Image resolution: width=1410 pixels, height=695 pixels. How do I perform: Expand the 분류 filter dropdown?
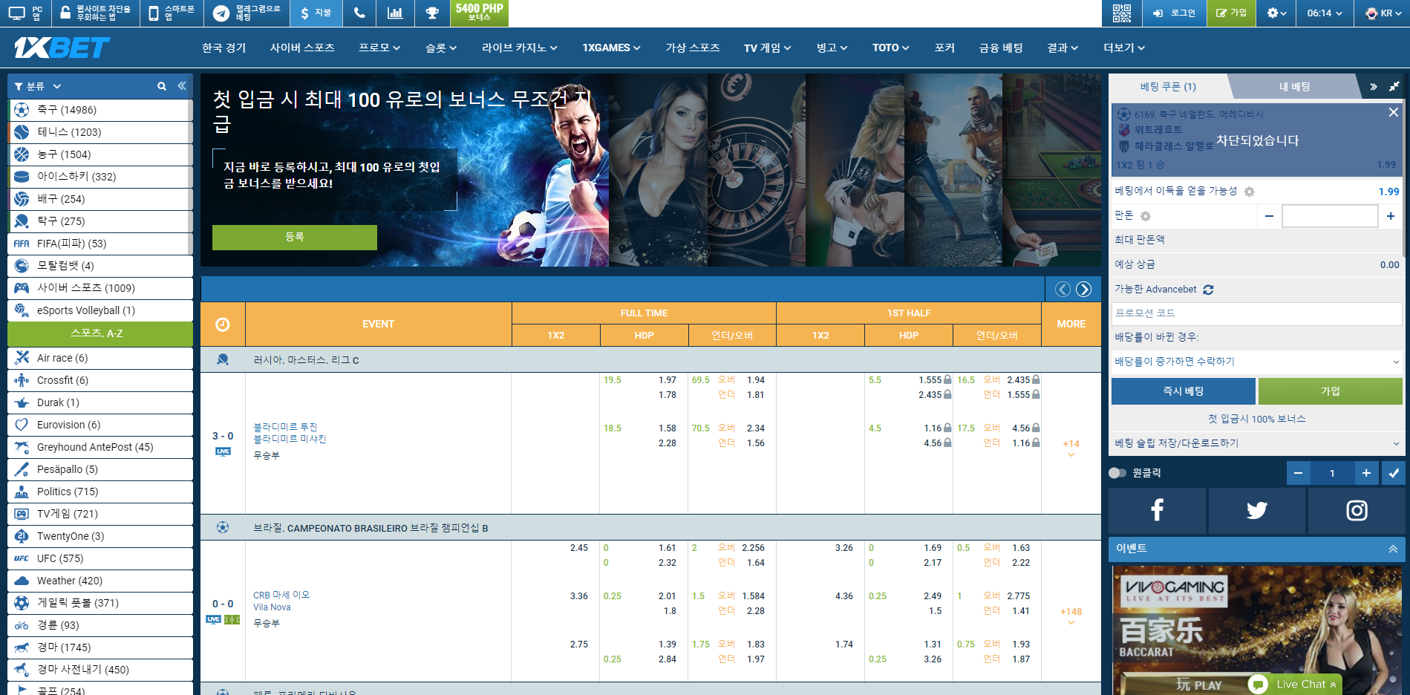(x=37, y=86)
